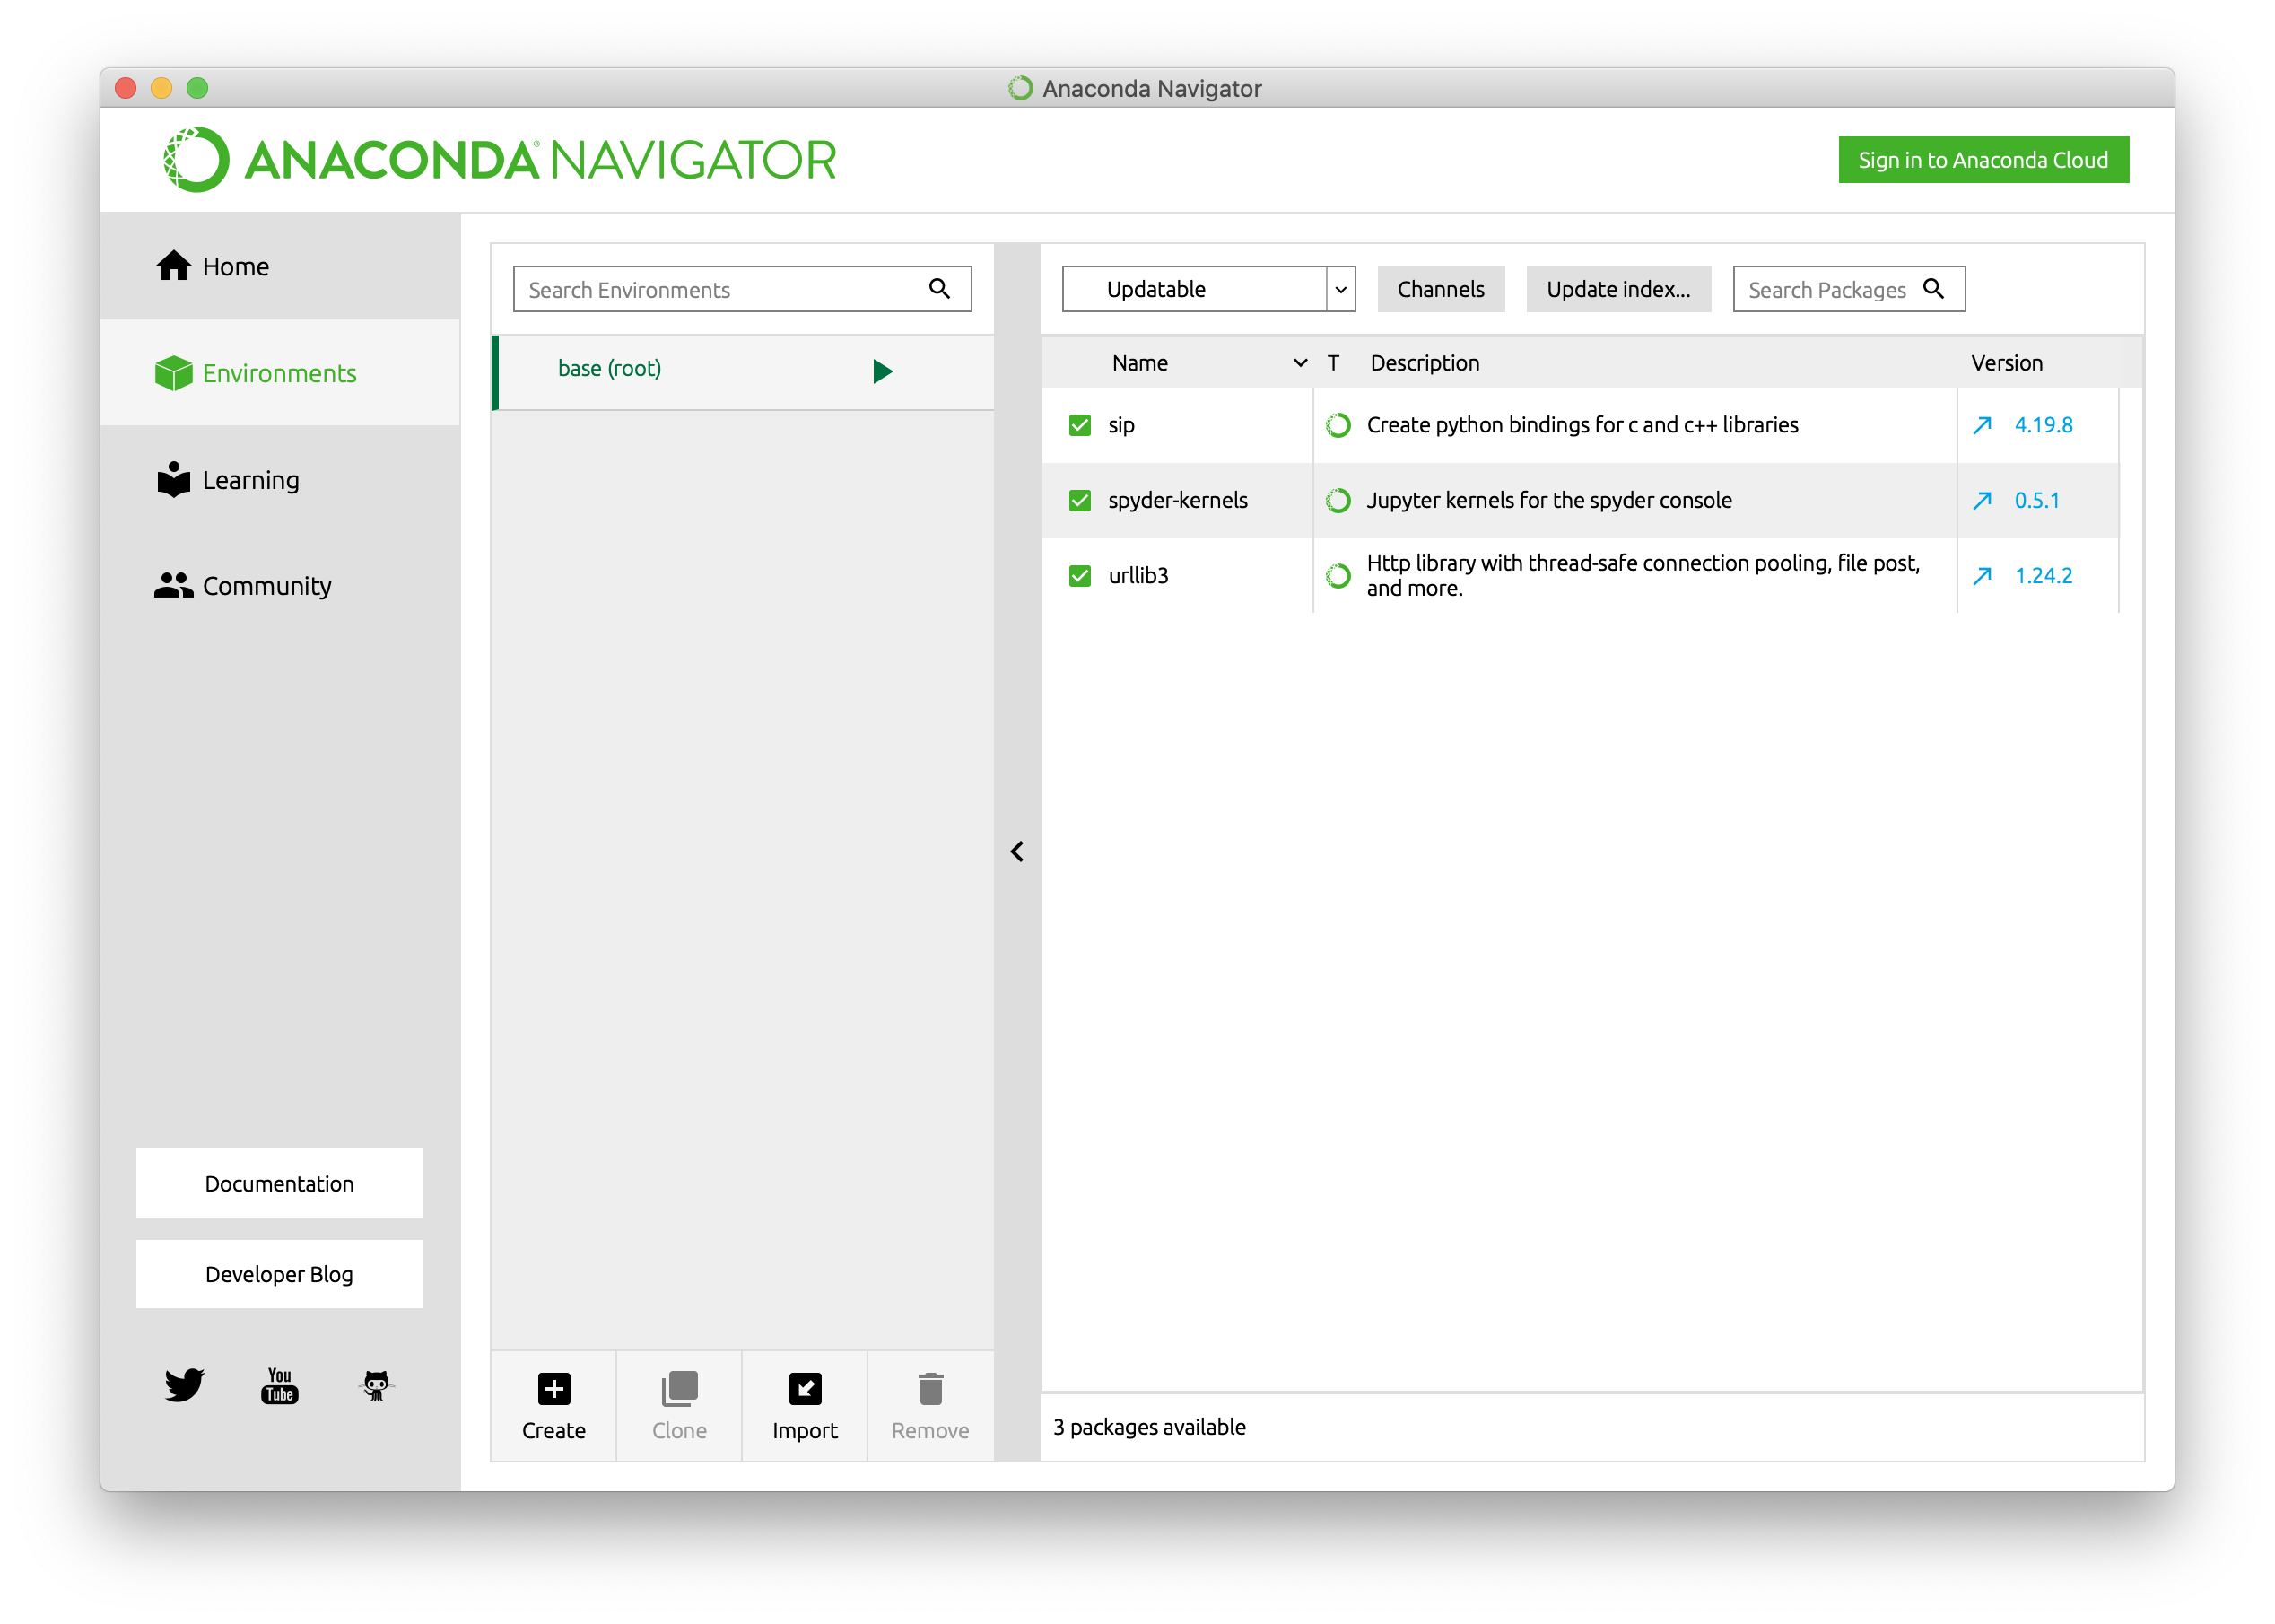Open the GitHub octocat icon link
The image size is (2275, 1624).
click(376, 1385)
